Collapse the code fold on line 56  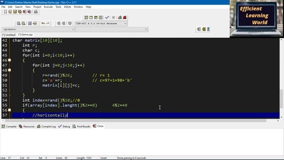tap(9, 110)
